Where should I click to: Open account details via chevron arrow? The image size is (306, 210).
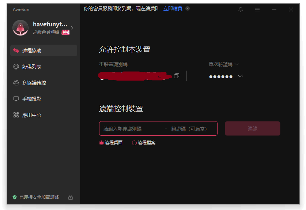click(x=72, y=28)
